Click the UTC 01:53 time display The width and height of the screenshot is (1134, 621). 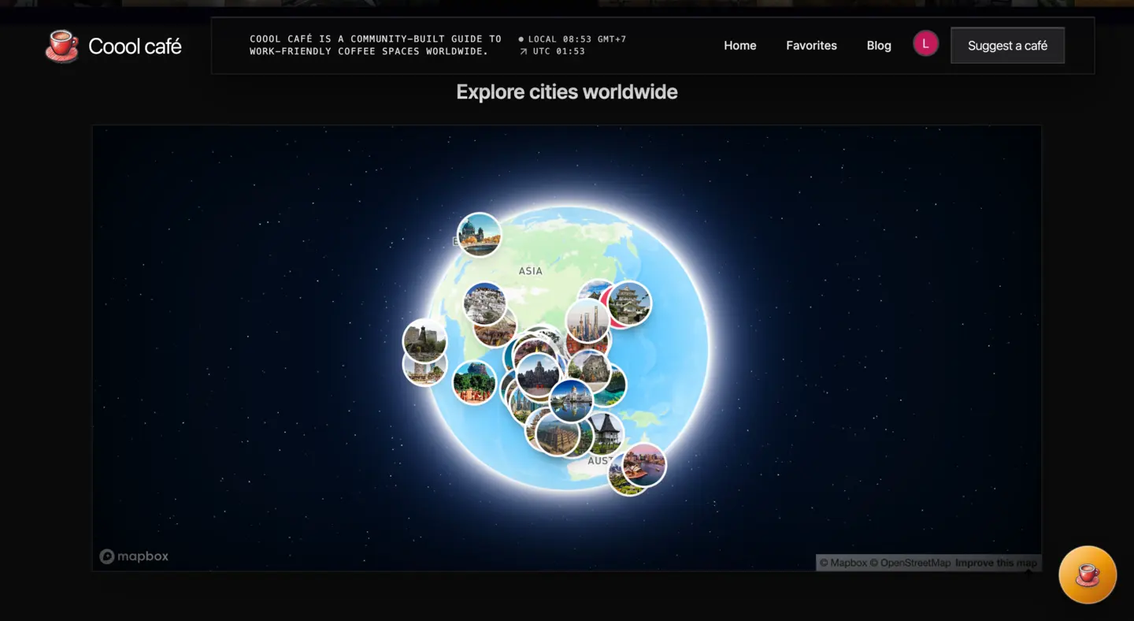(x=552, y=51)
